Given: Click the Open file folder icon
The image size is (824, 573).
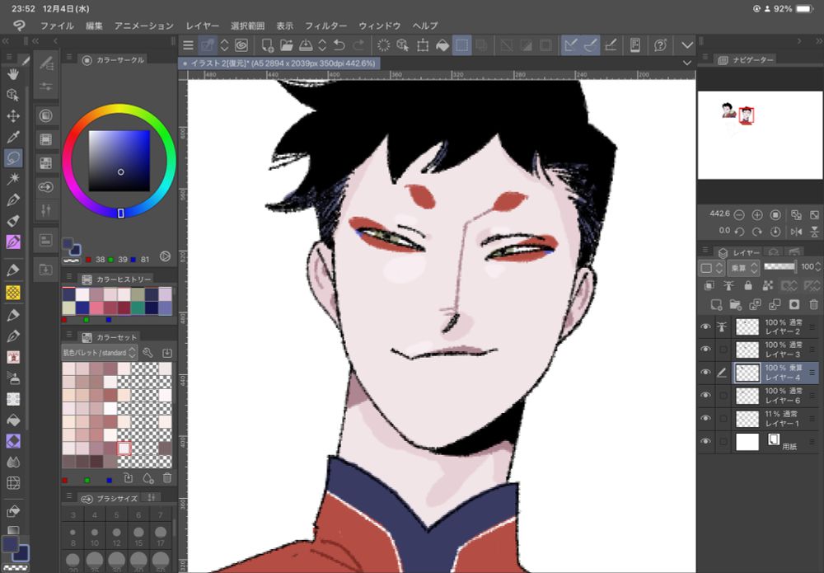Looking at the screenshot, I should click(287, 45).
